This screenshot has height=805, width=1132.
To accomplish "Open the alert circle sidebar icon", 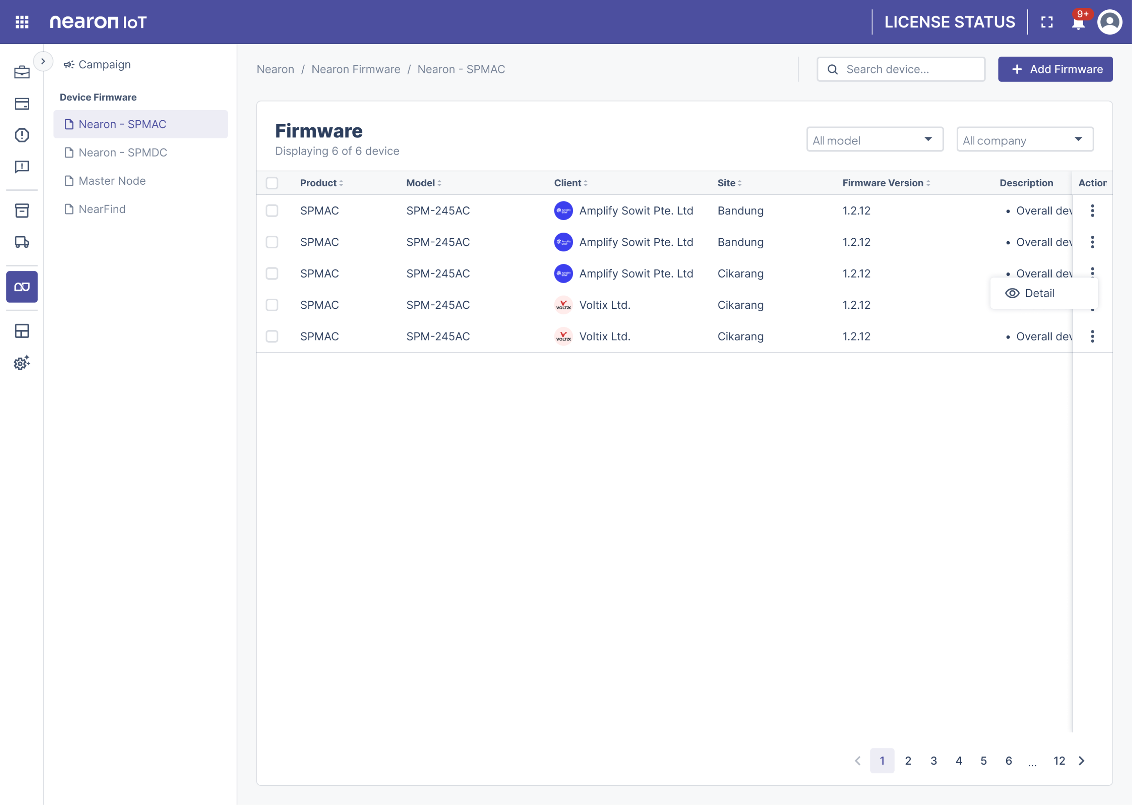I will (22, 135).
